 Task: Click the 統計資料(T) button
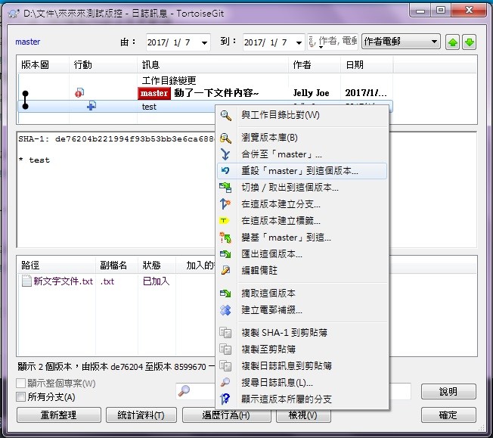[141, 415]
